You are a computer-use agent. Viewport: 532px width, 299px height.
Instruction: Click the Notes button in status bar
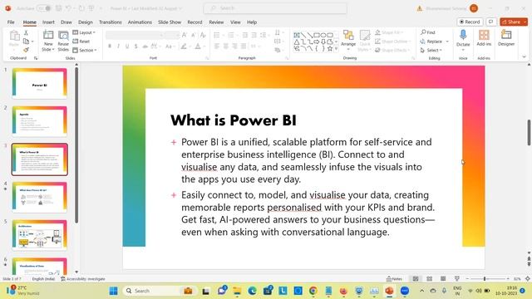point(394,279)
